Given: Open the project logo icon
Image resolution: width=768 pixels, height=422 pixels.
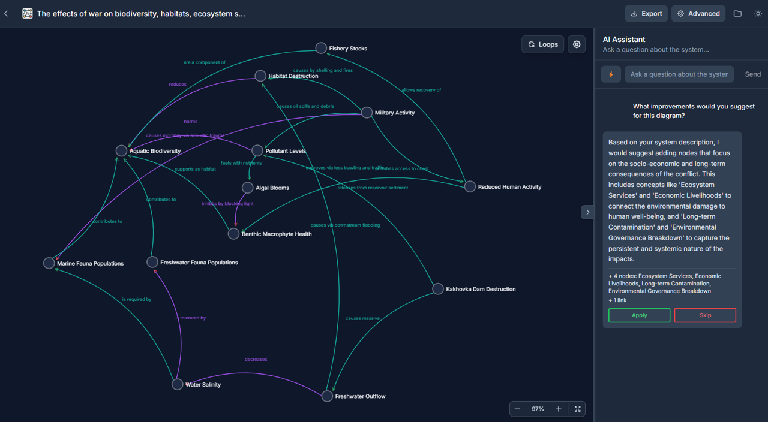Looking at the screenshot, I should pos(27,13).
